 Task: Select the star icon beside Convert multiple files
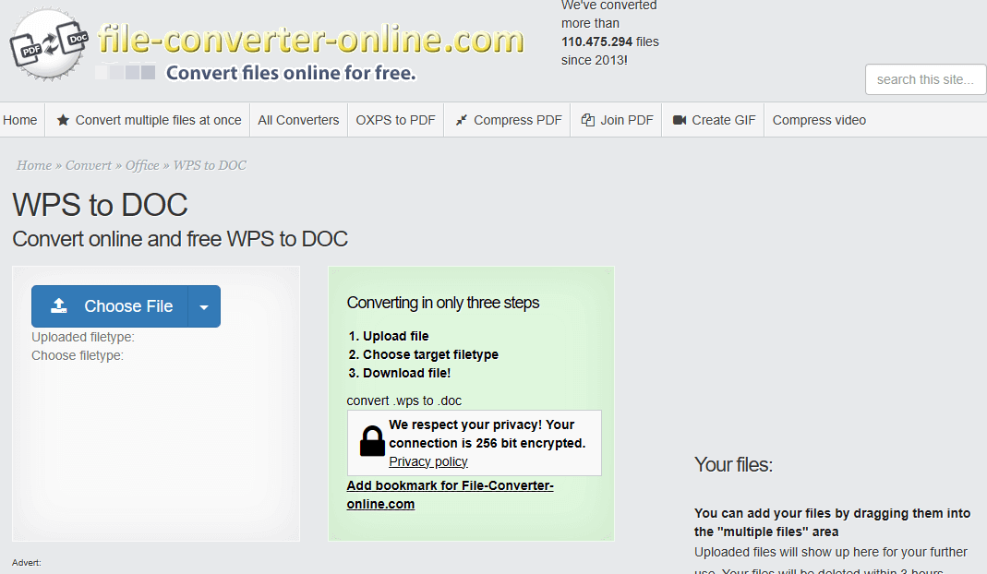click(x=62, y=120)
